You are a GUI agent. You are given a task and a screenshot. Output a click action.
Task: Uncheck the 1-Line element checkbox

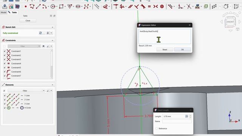tap(5, 96)
